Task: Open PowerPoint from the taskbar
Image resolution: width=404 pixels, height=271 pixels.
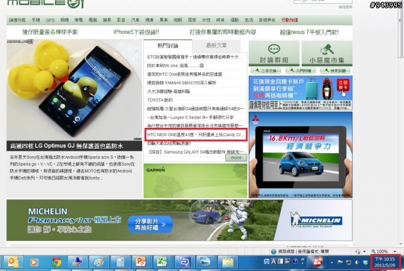Action: (141, 262)
